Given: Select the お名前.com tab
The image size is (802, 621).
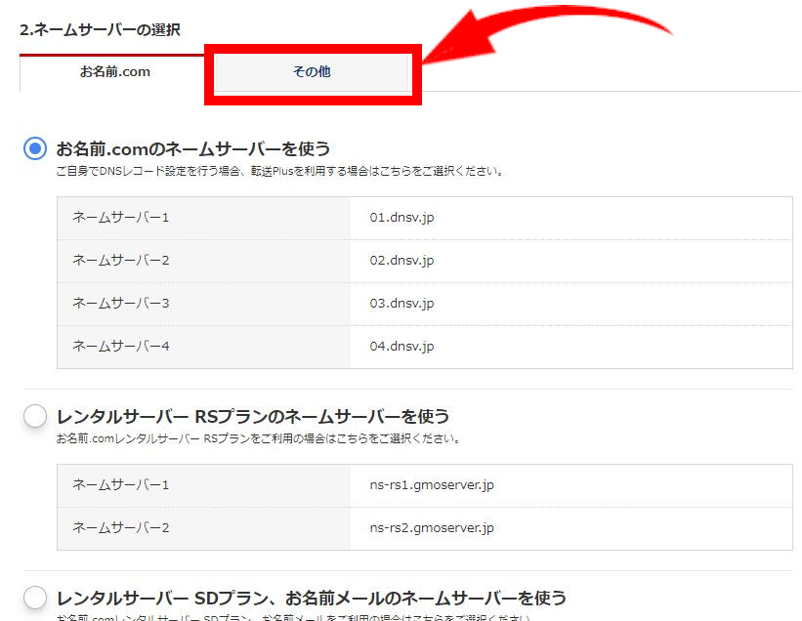Looking at the screenshot, I should (x=115, y=72).
